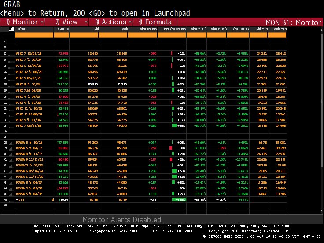
Task: Select ticker VENZ 9 ¼ 05/28
Action: [x=28, y=103]
